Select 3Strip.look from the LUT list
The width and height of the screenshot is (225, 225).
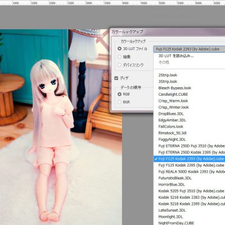pyautogui.click(x=168, y=82)
